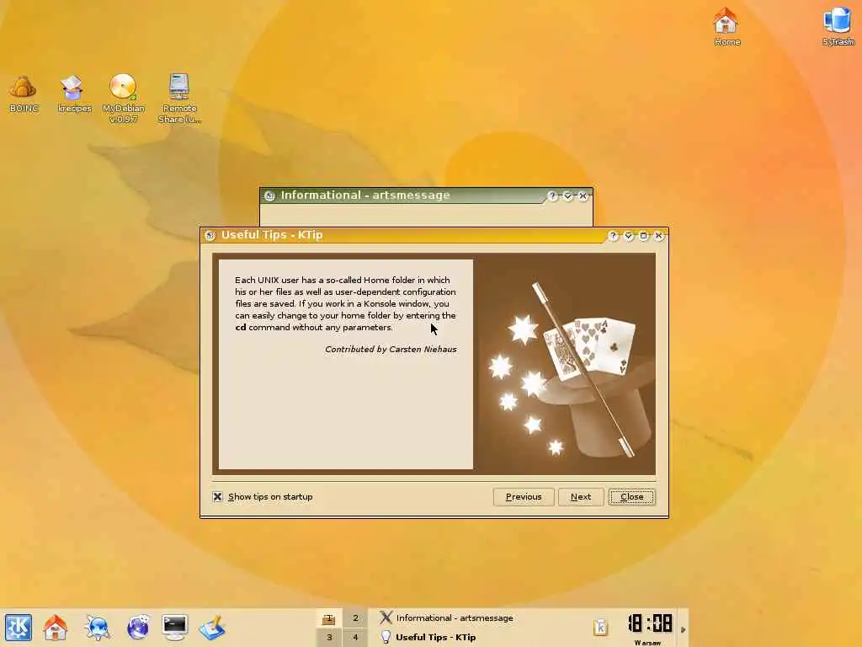Click the 18:08 Warsaw clock
The image size is (862, 647).
coord(649,628)
